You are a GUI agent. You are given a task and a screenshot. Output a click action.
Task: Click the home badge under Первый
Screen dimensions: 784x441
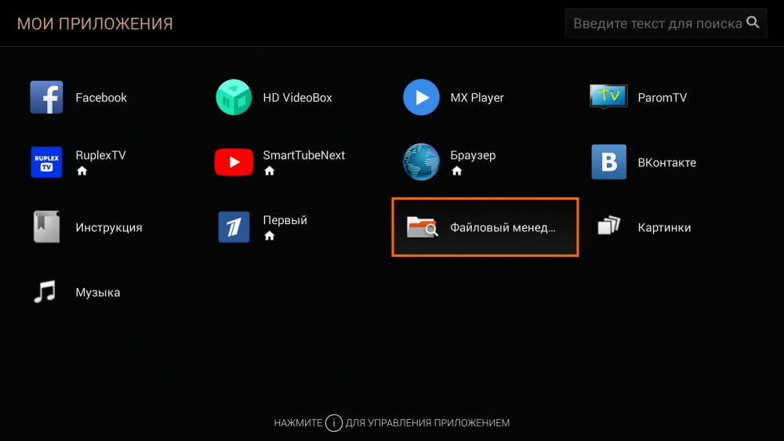(x=269, y=236)
